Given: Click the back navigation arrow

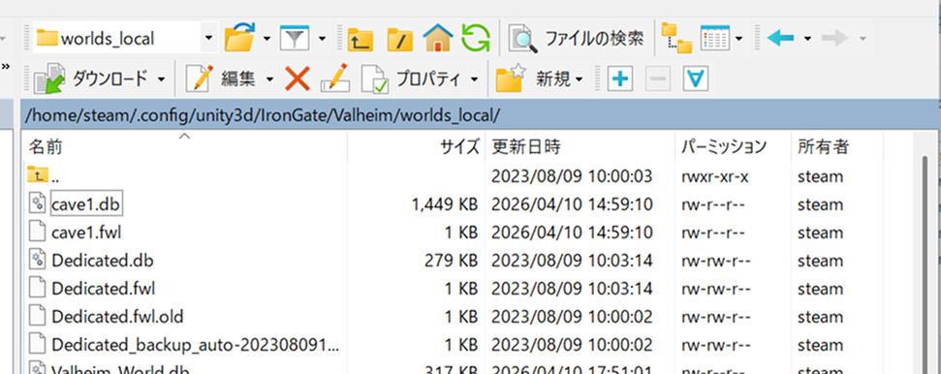Looking at the screenshot, I should tap(781, 39).
